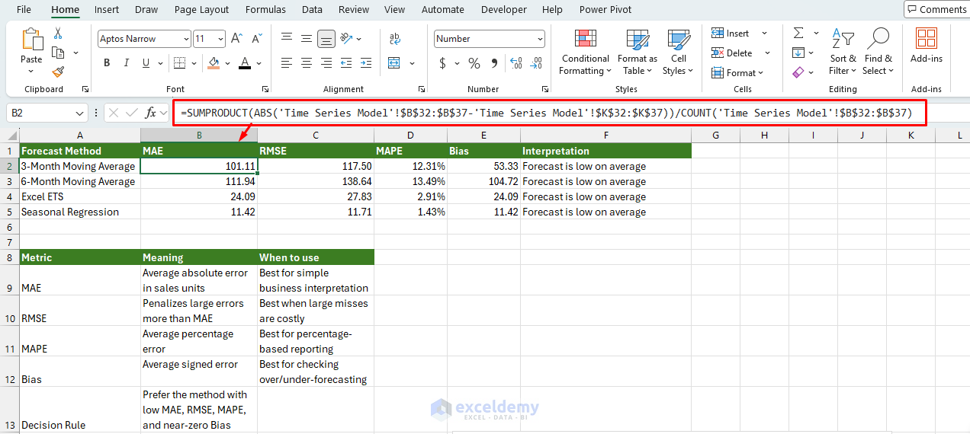Select cell with MAE 24.09

point(199,196)
